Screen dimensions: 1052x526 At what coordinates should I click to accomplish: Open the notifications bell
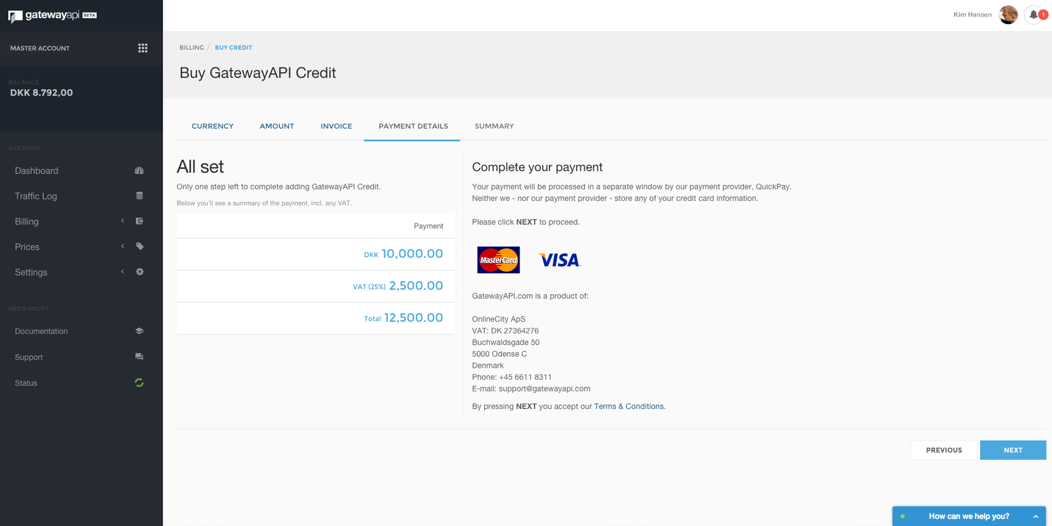click(x=1033, y=15)
